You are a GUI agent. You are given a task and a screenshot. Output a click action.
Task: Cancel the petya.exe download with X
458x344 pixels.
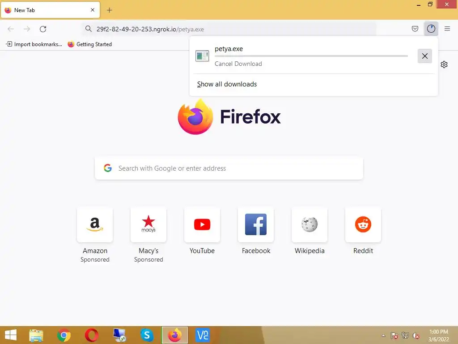click(425, 56)
